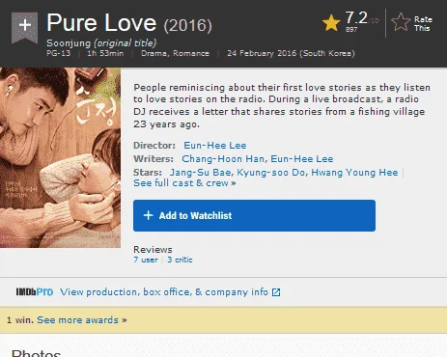Image resolution: width=447 pixels, height=357 pixels.
Task: Open director Eun-Hee Lee's page
Action: 215,146
